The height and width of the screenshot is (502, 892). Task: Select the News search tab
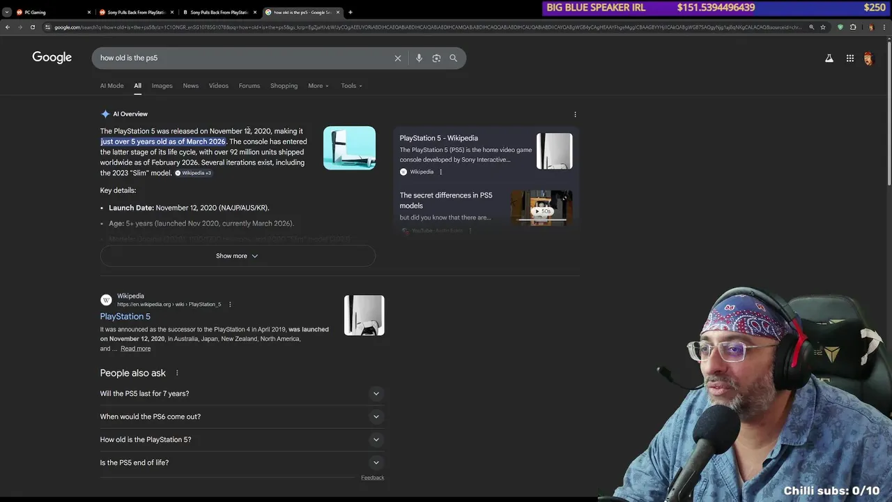(190, 86)
